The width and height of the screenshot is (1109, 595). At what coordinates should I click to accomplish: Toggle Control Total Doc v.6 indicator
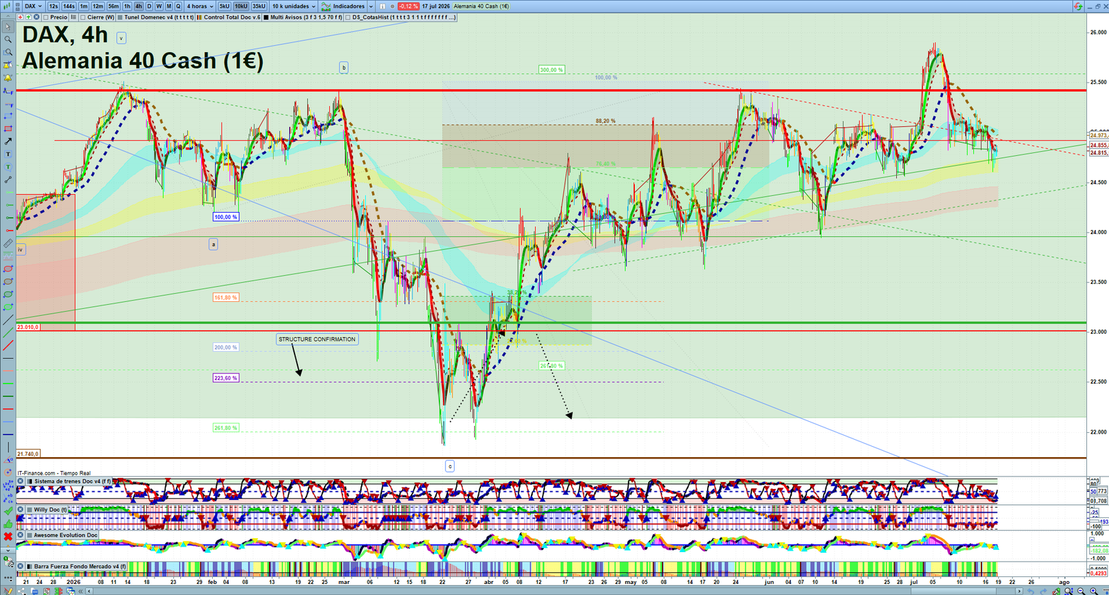pos(199,17)
